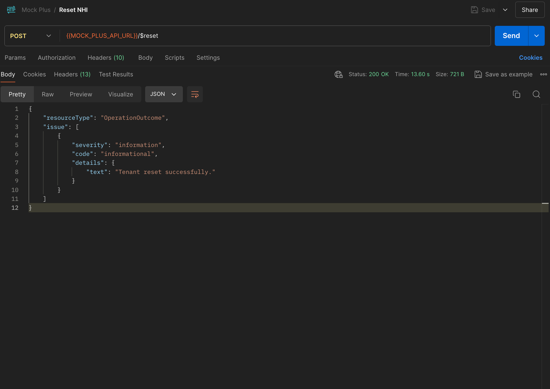Click the response minimap scrollbar marker

click(545, 203)
